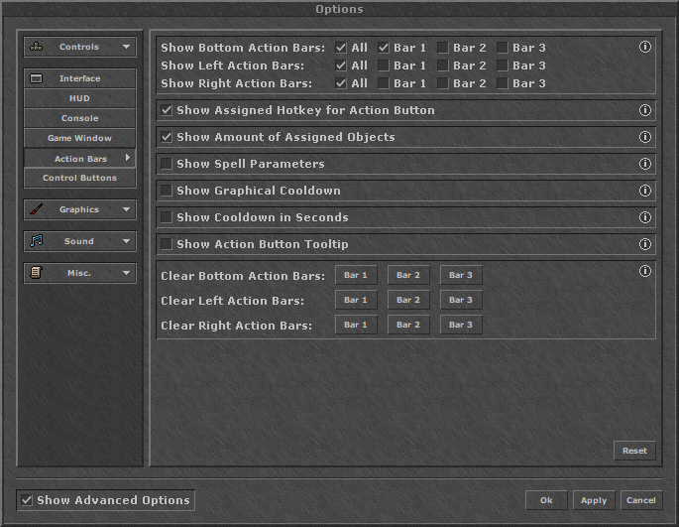
Task: Uncheck Show Assigned Hotkey for Action Button
Action: tap(167, 110)
